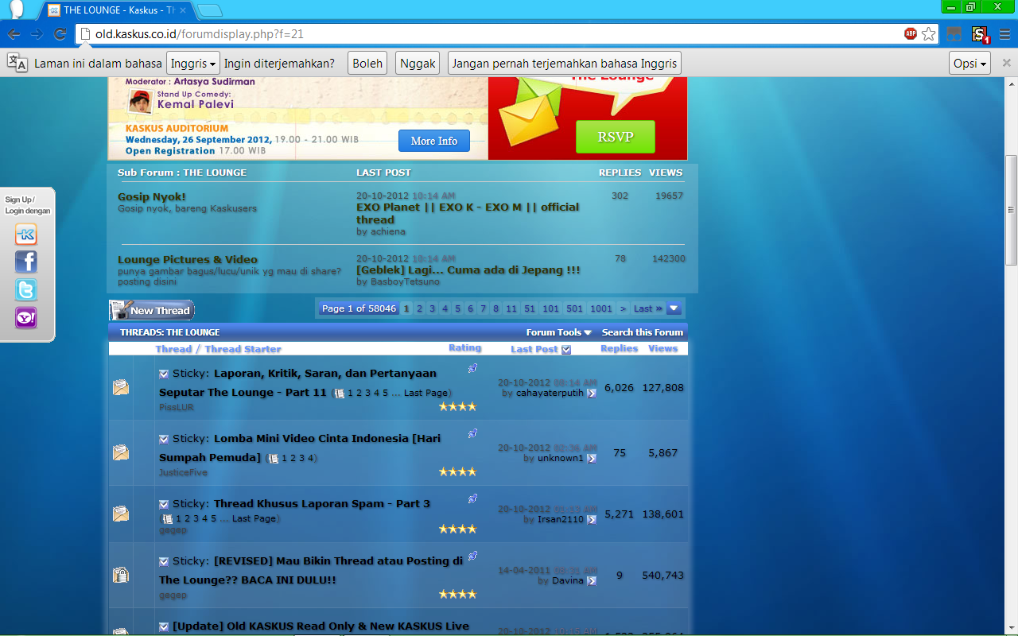
Task: Click the Adblock Plus icon in address bar
Action: (x=911, y=33)
